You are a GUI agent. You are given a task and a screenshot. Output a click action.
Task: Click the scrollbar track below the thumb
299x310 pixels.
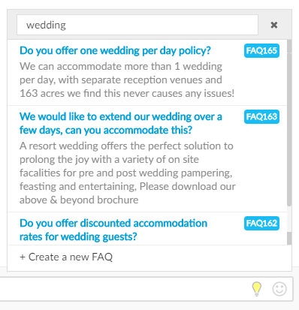click(289, 219)
